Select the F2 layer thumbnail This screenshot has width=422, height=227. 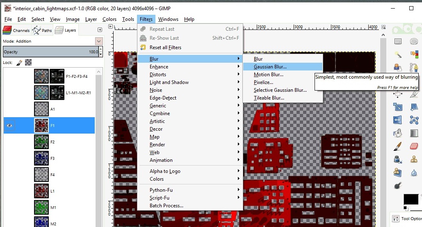41,142
